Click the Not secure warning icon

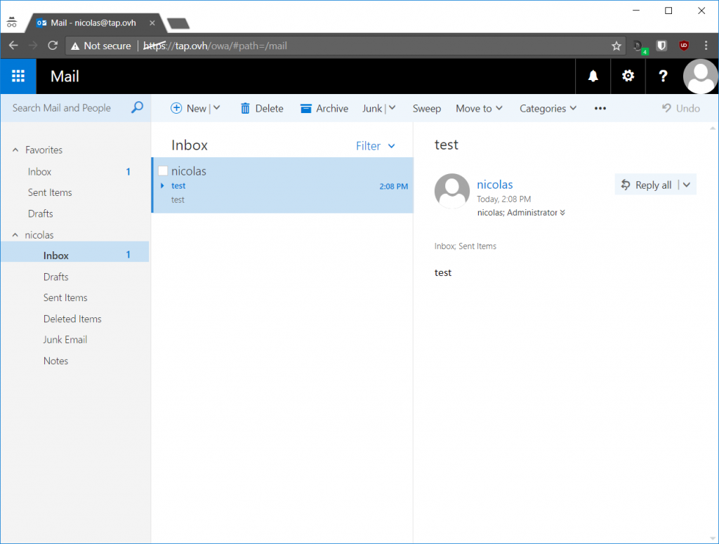[x=75, y=46]
